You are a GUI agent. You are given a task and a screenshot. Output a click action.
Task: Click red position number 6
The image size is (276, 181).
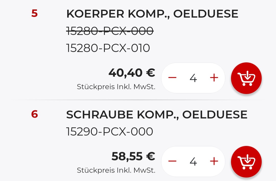coord(34,114)
